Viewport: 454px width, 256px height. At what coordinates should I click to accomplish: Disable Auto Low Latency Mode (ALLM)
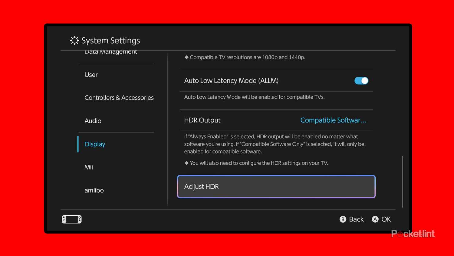[361, 81]
